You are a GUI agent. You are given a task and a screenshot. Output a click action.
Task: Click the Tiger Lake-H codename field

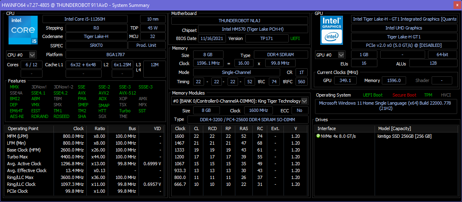coord(96,36)
